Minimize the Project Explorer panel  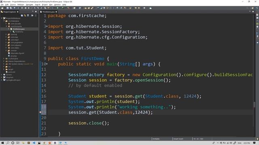pos(33,12)
